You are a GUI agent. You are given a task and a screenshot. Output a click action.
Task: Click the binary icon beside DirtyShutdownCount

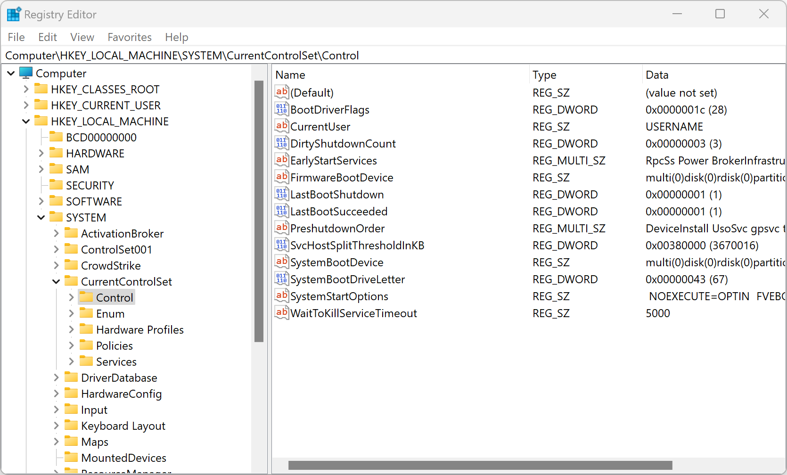[x=281, y=143]
